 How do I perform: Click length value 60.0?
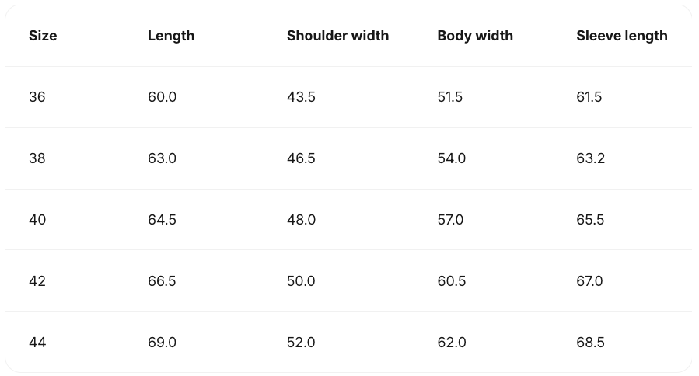tap(163, 97)
